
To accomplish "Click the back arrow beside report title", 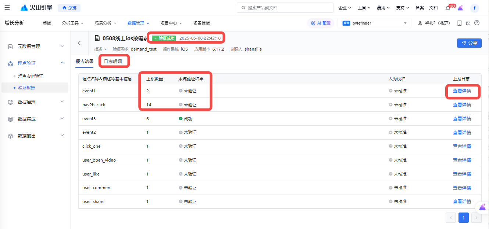I will (79, 43).
